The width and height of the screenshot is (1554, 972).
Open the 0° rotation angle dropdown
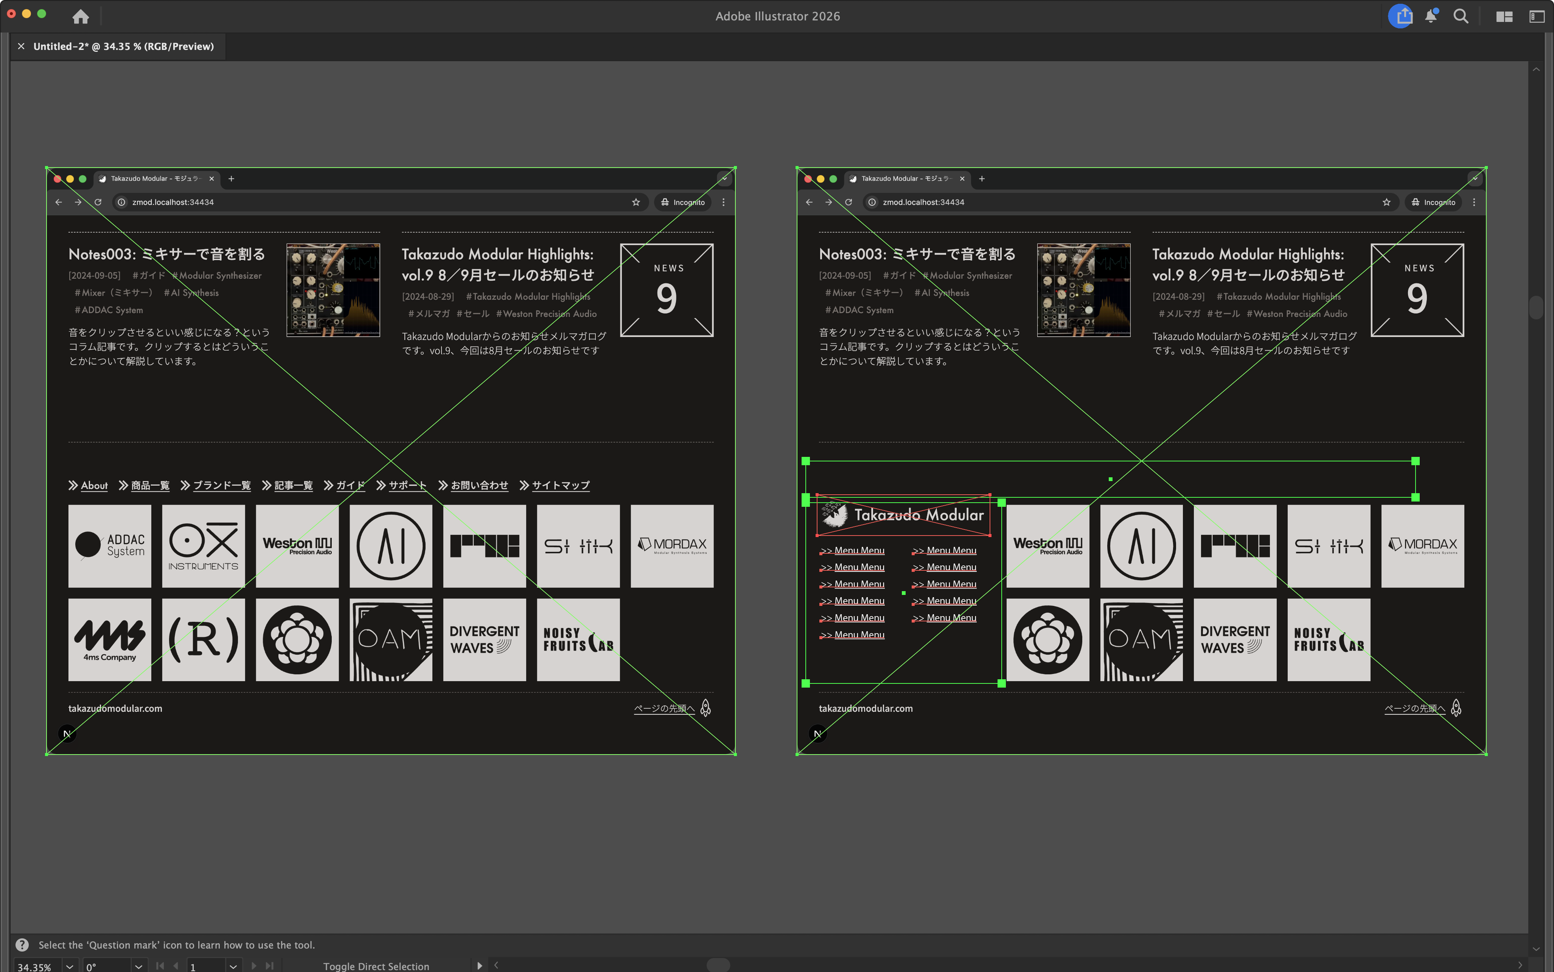[x=140, y=966]
